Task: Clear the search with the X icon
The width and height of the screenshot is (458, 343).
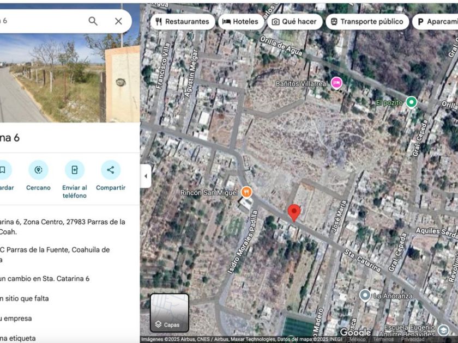Action: 118,21
